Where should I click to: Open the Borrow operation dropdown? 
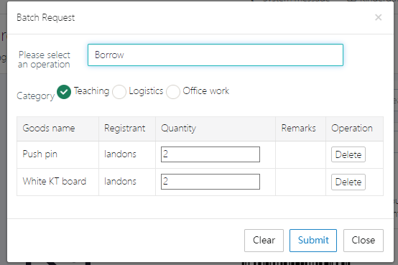pos(216,55)
